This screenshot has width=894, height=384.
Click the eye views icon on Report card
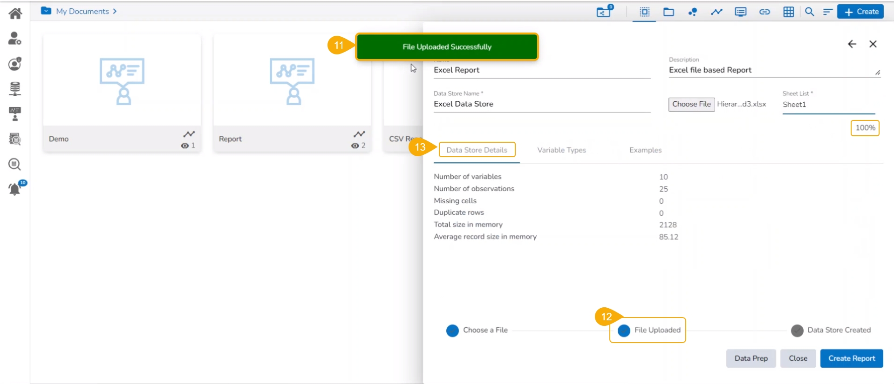[355, 146]
